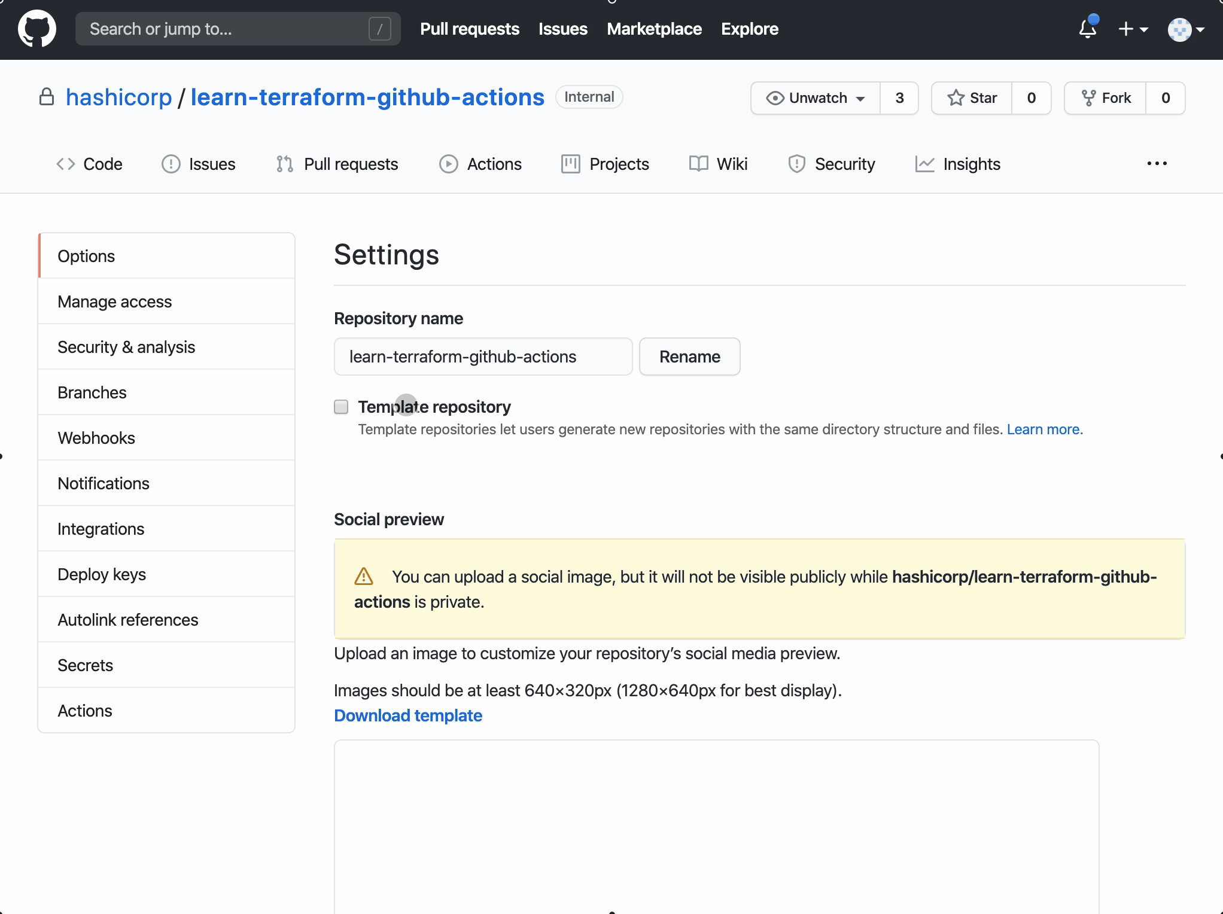Open Deploy keys settings
1223x914 pixels.
tap(166, 574)
